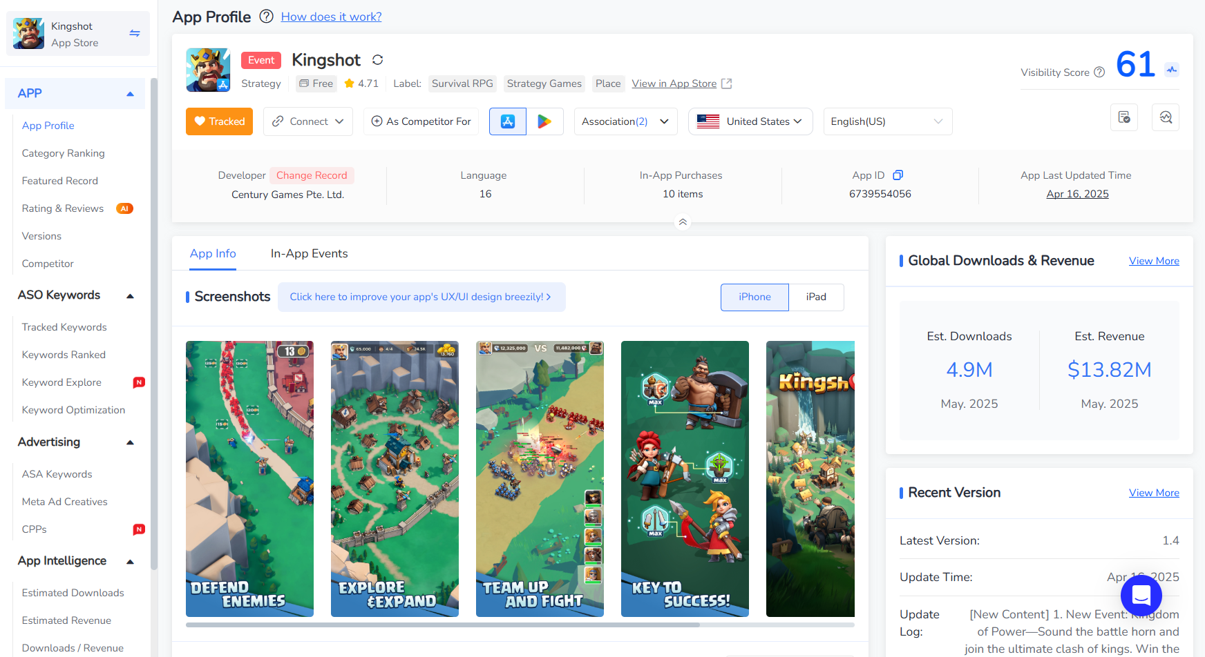Click View More for Global Downloads & Revenue
Viewport: 1205px width, 657px height.
point(1154,261)
